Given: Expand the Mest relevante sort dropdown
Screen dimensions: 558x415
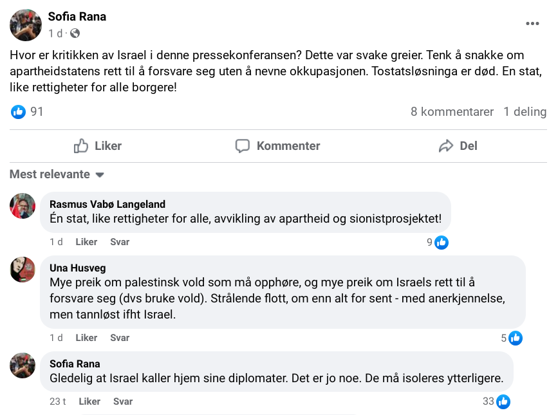Looking at the screenshot, I should (57, 174).
